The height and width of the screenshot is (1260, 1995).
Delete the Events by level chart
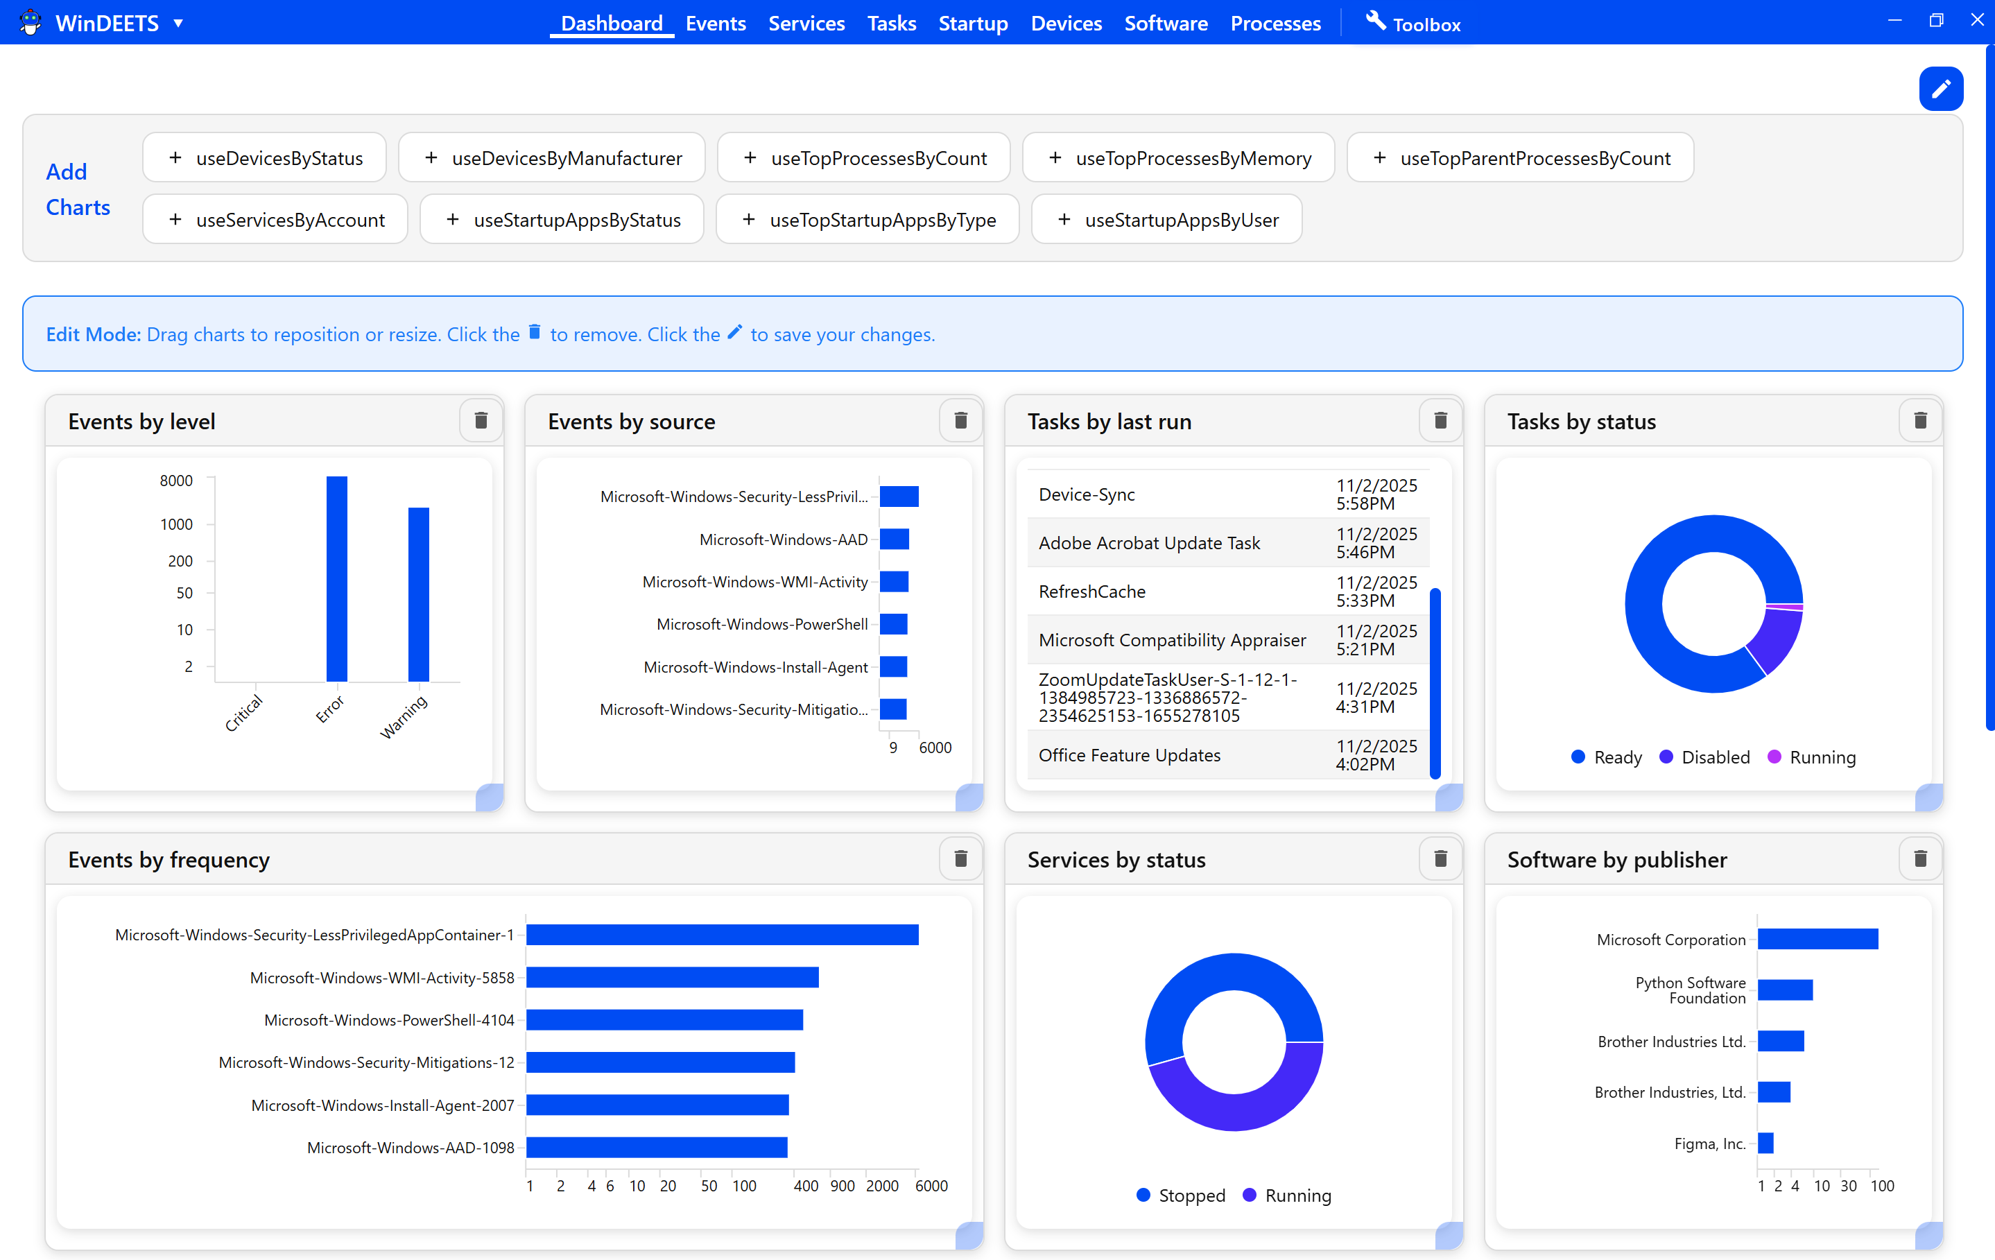481,420
